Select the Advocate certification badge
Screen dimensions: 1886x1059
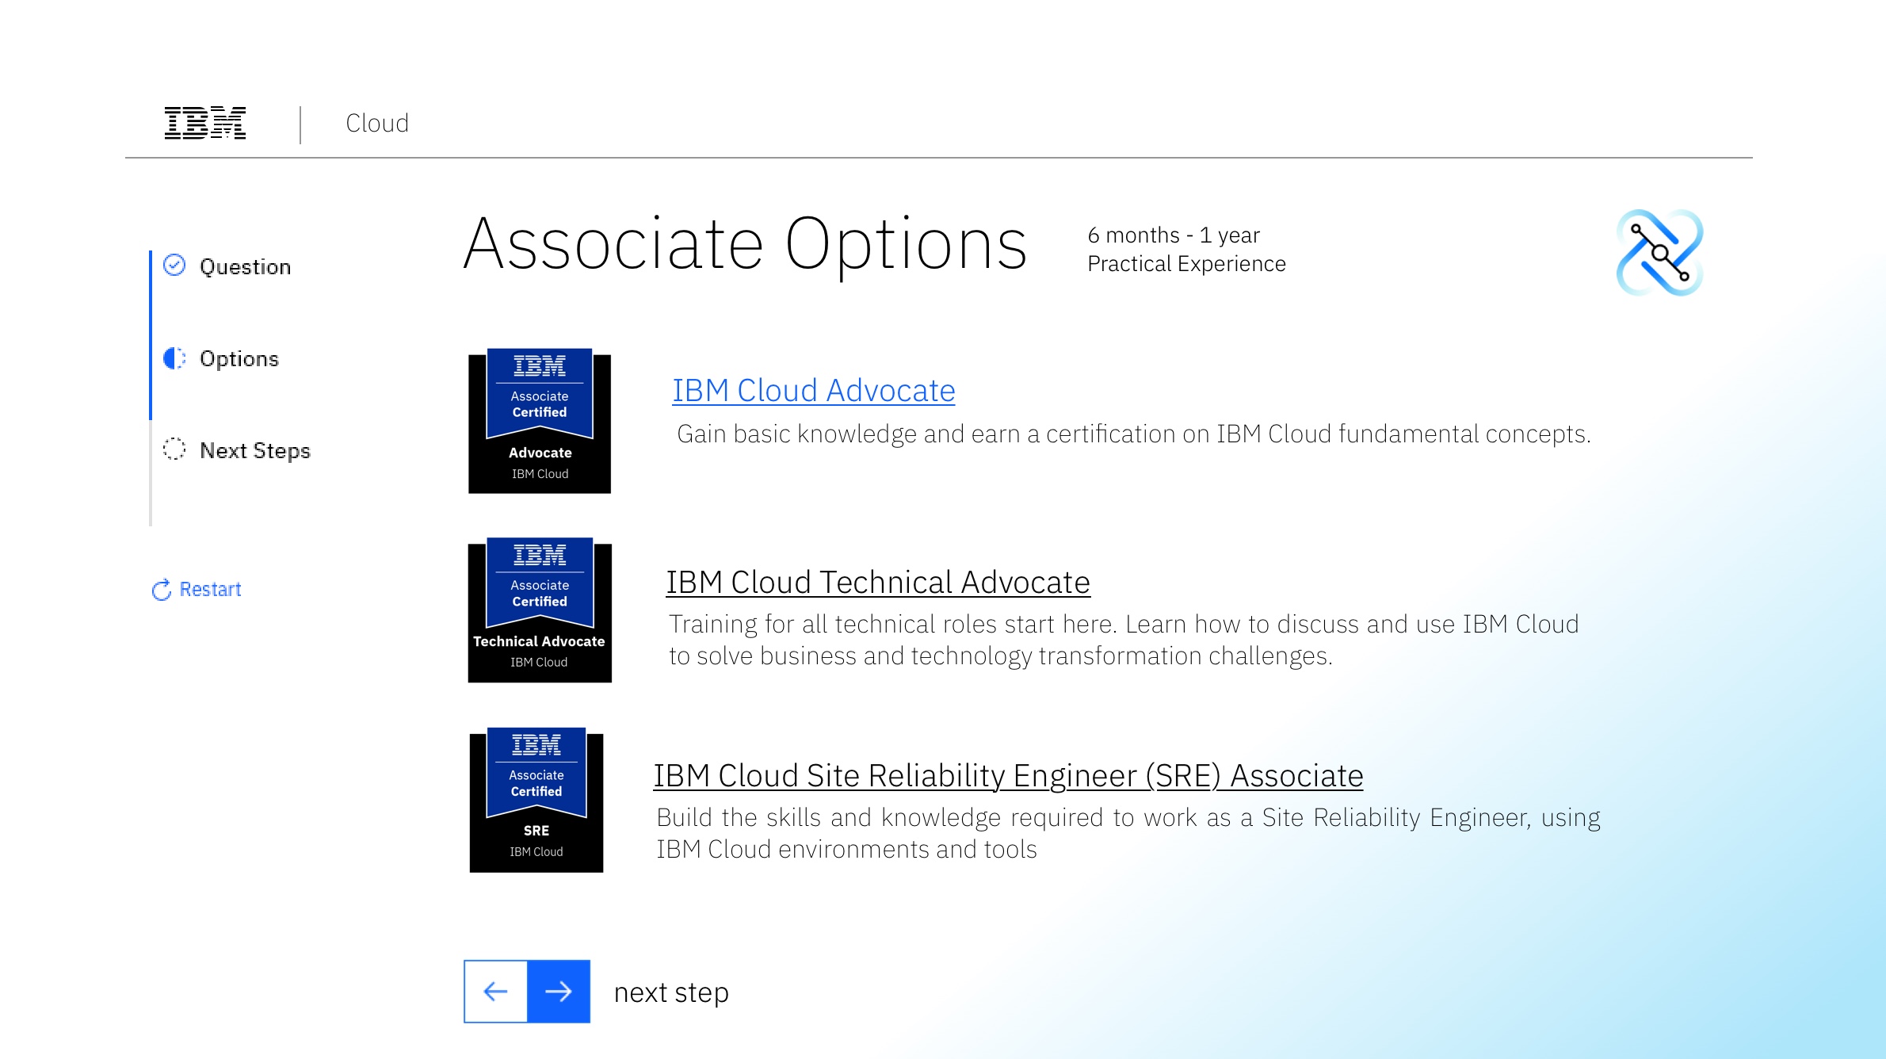[540, 421]
